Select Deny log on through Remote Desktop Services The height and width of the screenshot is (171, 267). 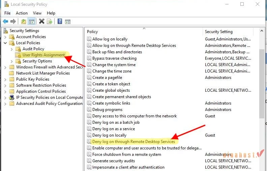[133, 142]
